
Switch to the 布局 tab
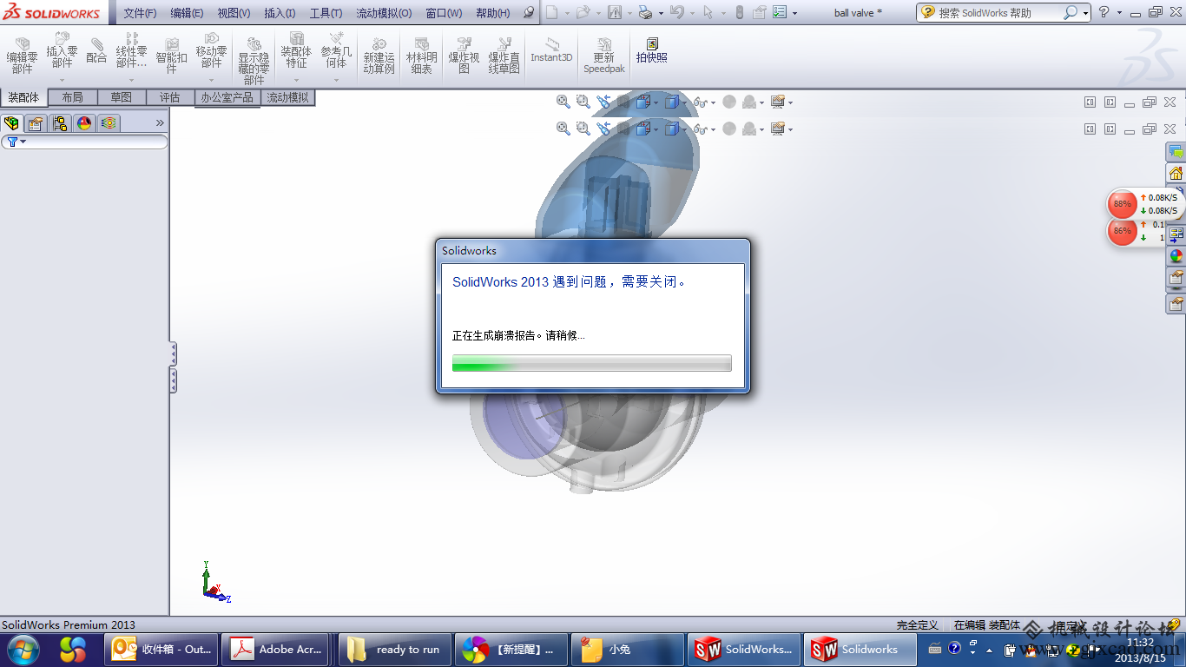73,97
